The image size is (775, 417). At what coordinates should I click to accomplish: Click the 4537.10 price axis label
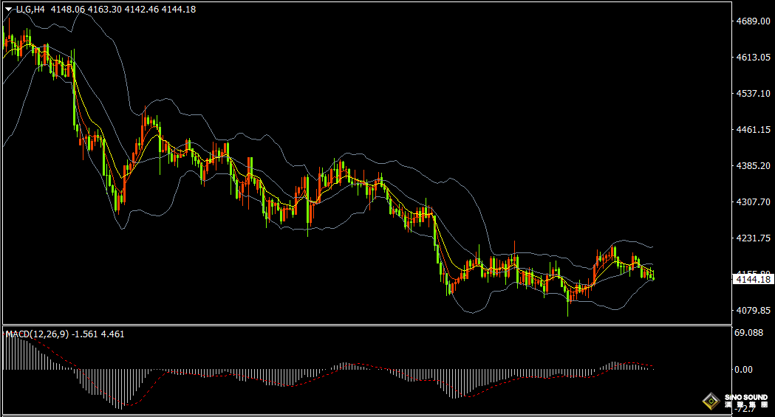(754, 93)
